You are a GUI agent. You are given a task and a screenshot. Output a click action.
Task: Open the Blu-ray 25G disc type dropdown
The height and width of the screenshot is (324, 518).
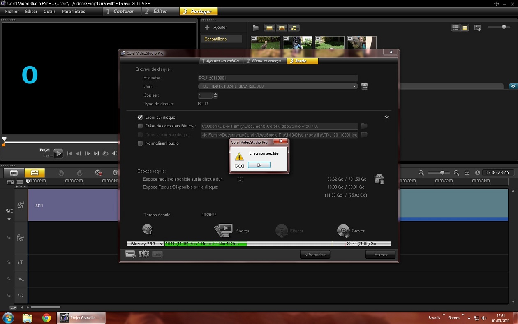[145, 244]
